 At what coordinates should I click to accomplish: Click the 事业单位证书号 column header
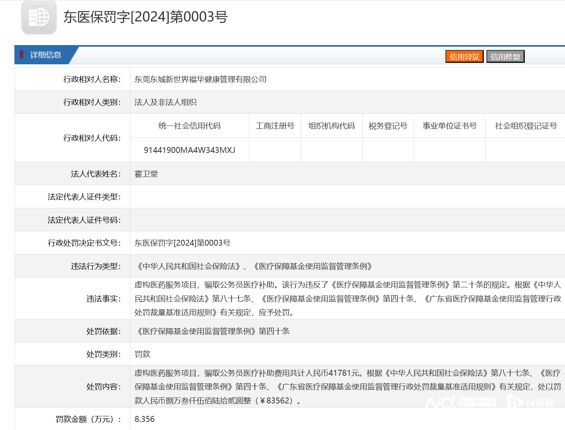449,126
